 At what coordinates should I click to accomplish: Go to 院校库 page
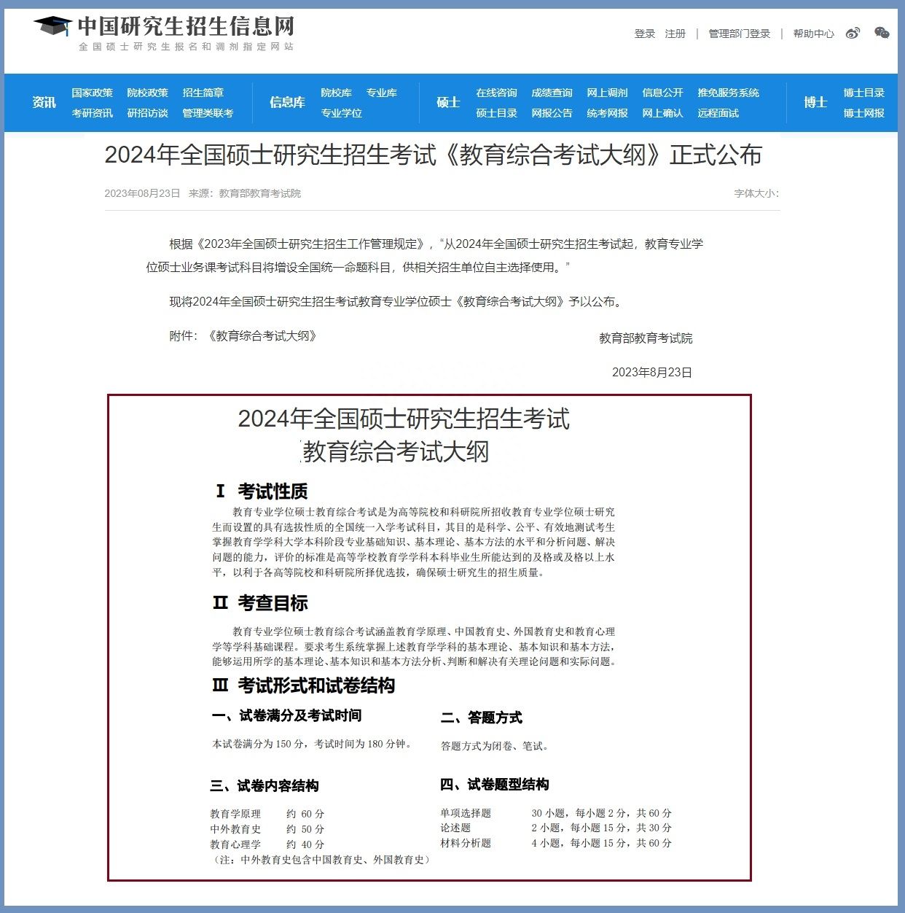[x=336, y=93]
